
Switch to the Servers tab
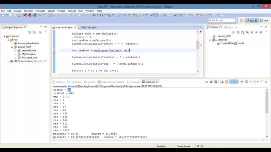[x=90, y=82]
